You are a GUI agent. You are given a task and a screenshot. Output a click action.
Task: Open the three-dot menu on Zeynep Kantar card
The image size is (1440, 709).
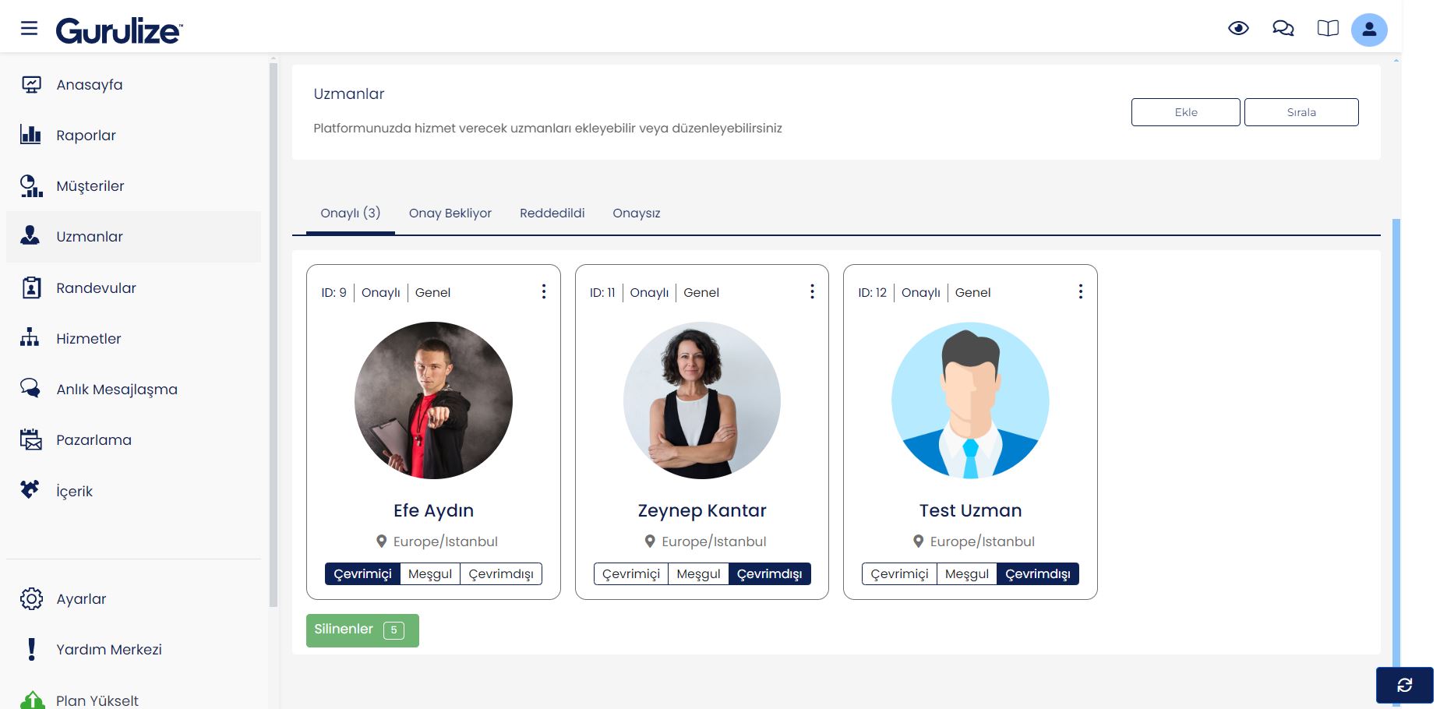tap(812, 291)
